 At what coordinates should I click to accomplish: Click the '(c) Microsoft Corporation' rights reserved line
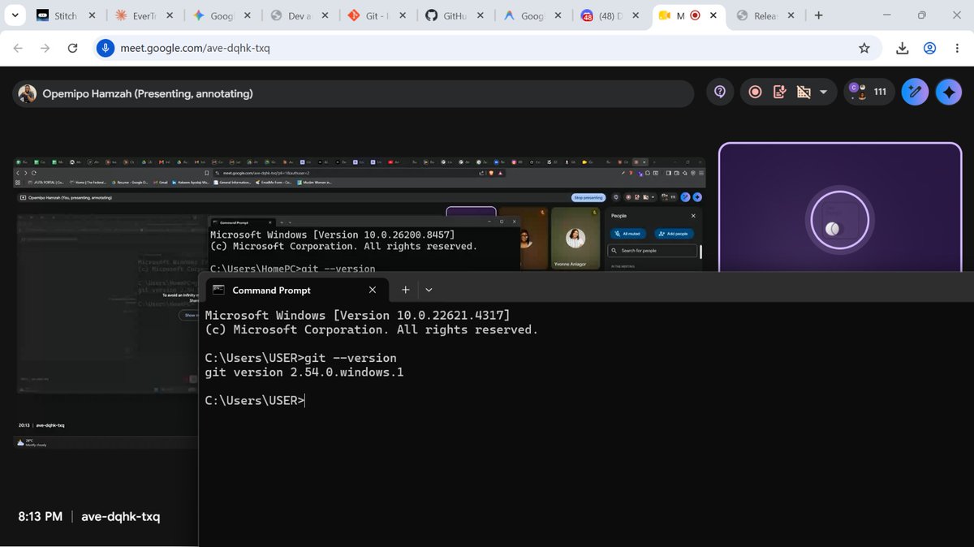pos(372,329)
